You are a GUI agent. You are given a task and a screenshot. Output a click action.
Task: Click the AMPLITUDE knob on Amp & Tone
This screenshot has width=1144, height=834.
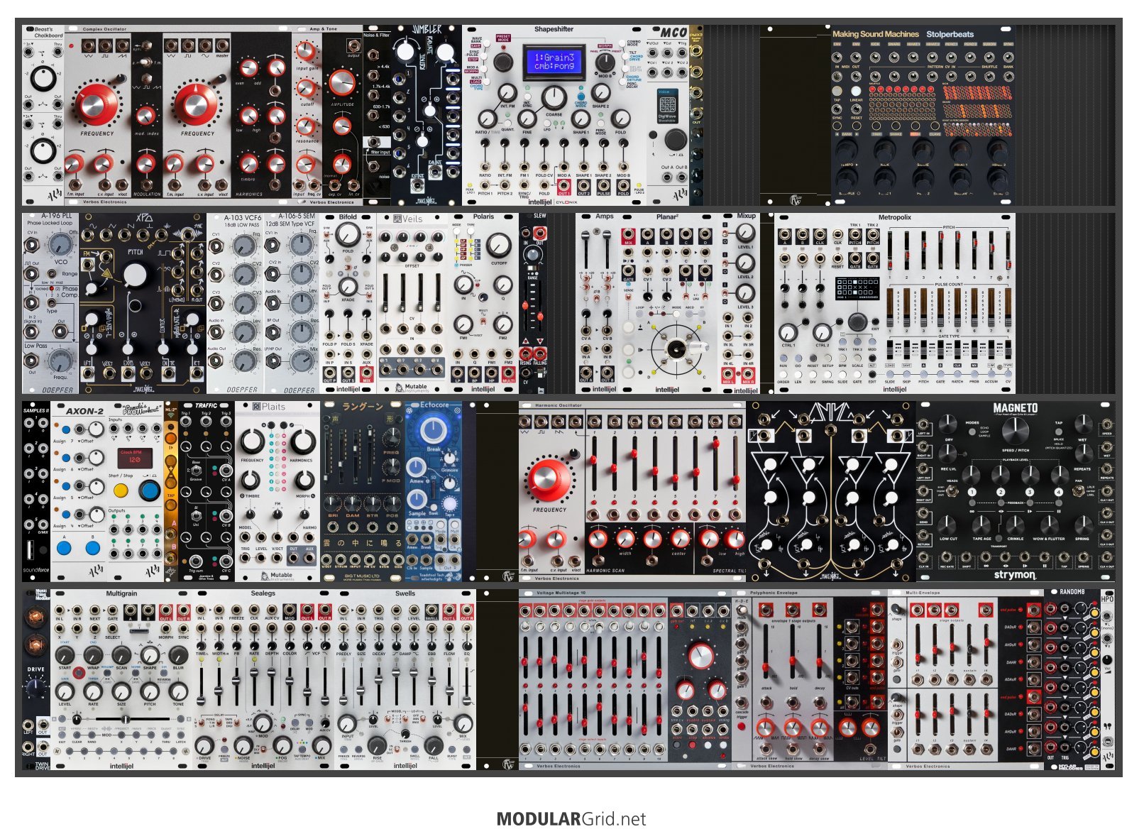(341, 83)
